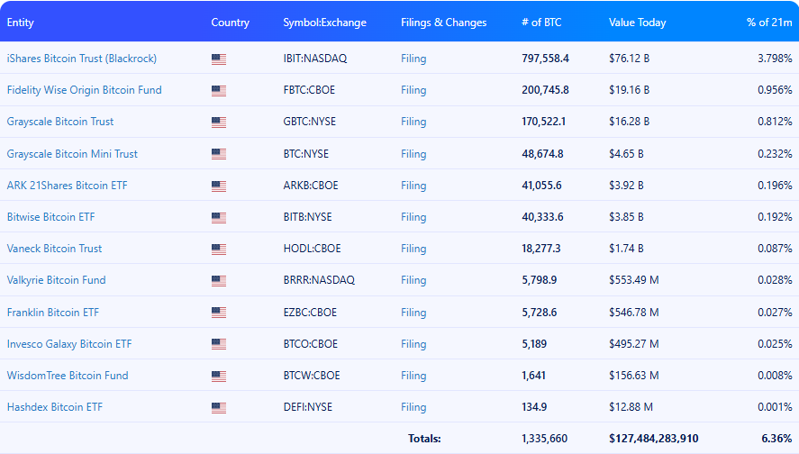Image resolution: width=799 pixels, height=454 pixels.
Task: Sort by the Value Today column header
Action: click(637, 23)
